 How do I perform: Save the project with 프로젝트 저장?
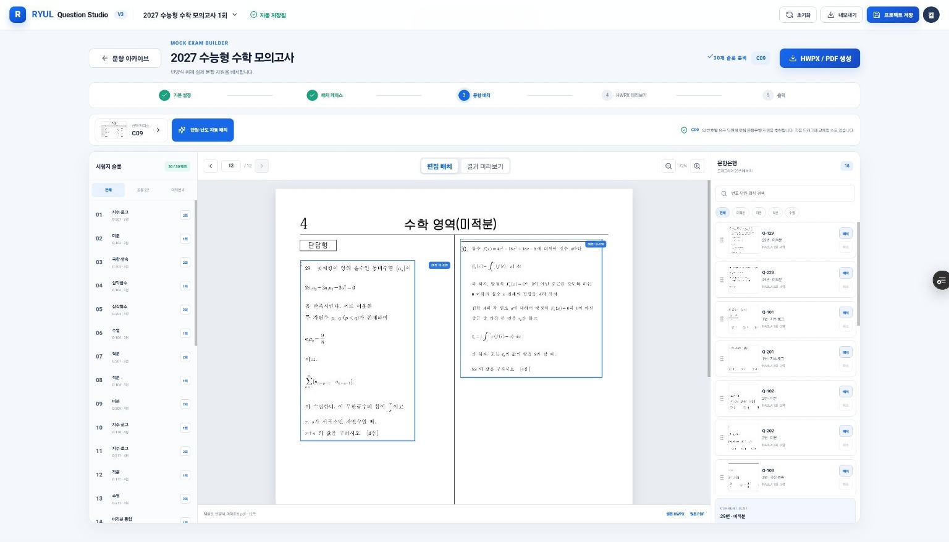[x=893, y=15]
